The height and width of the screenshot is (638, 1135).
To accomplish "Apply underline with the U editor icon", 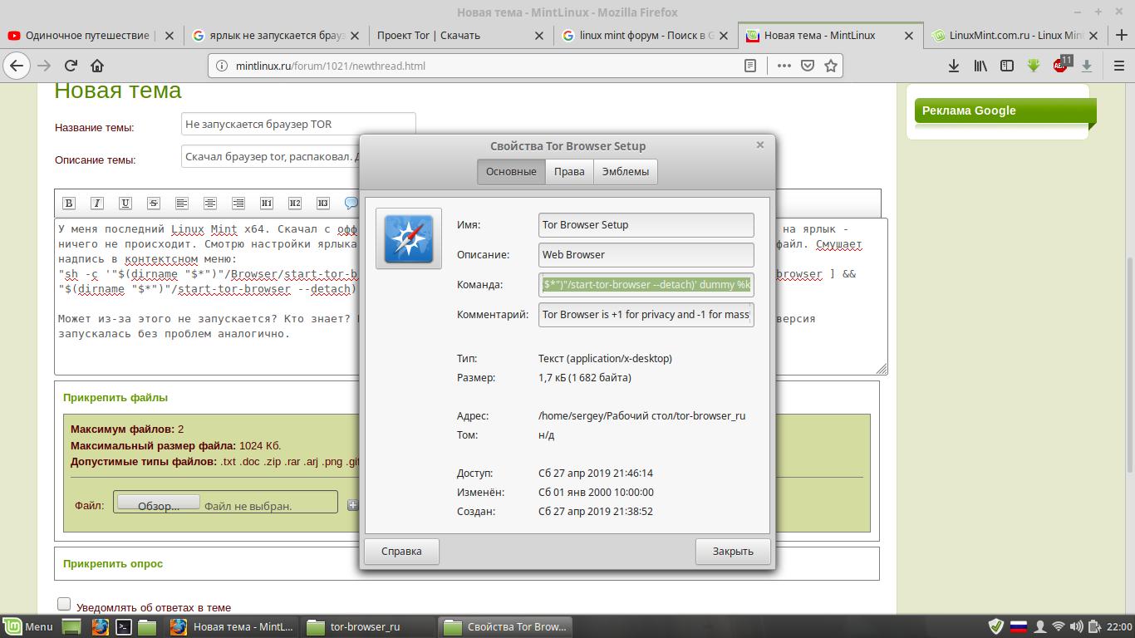I will (x=125, y=203).
